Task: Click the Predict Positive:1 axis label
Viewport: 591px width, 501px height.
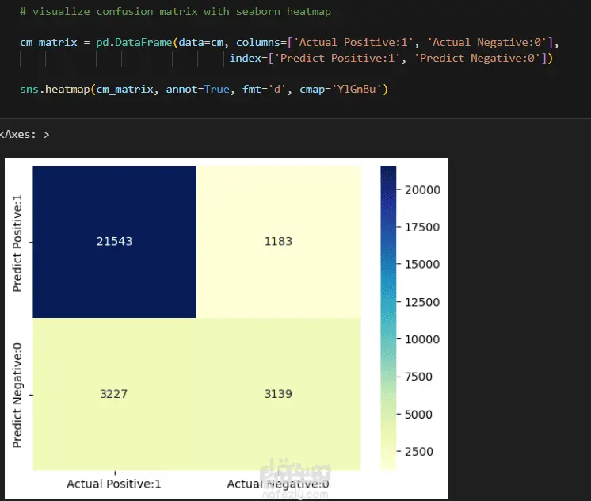Action: [17, 243]
